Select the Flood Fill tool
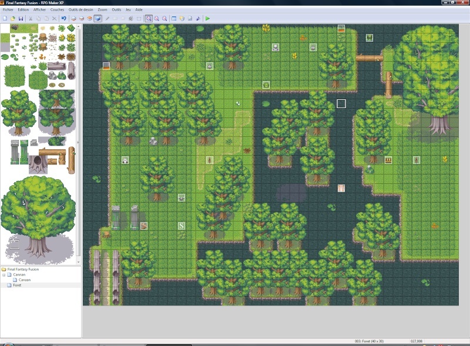470x346 pixels. [x=130, y=19]
